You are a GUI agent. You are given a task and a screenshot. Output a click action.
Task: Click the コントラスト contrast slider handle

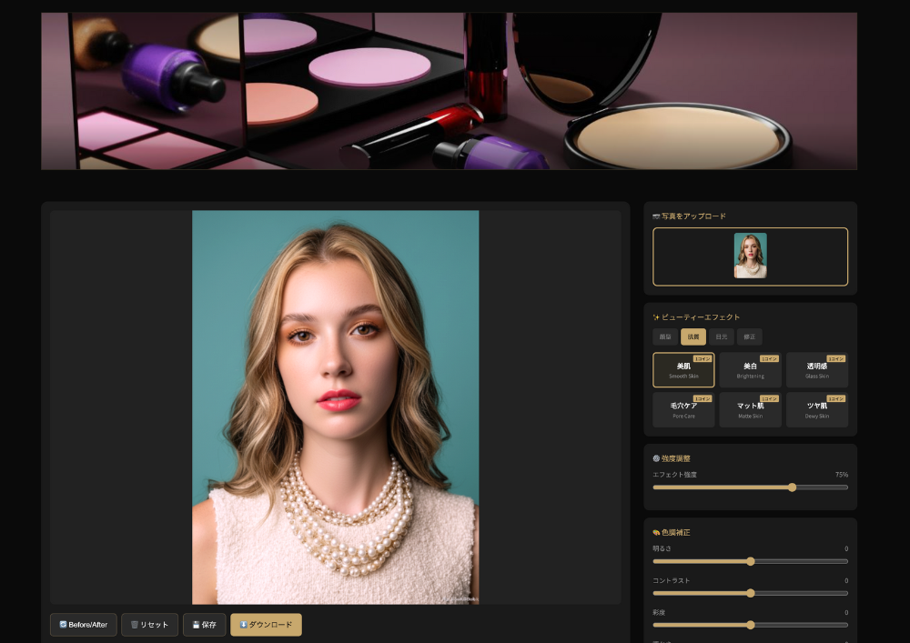pos(751,593)
